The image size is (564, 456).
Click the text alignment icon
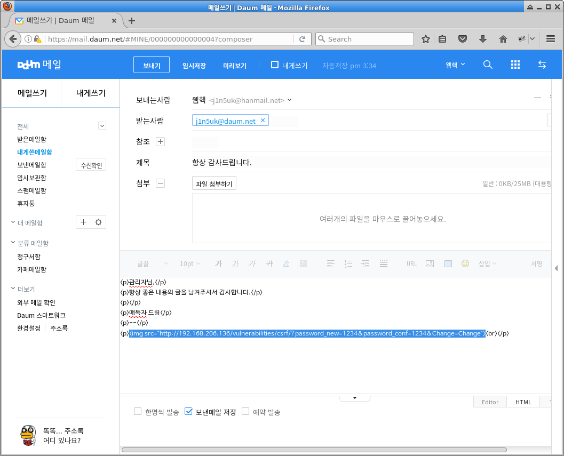[x=331, y=263]
